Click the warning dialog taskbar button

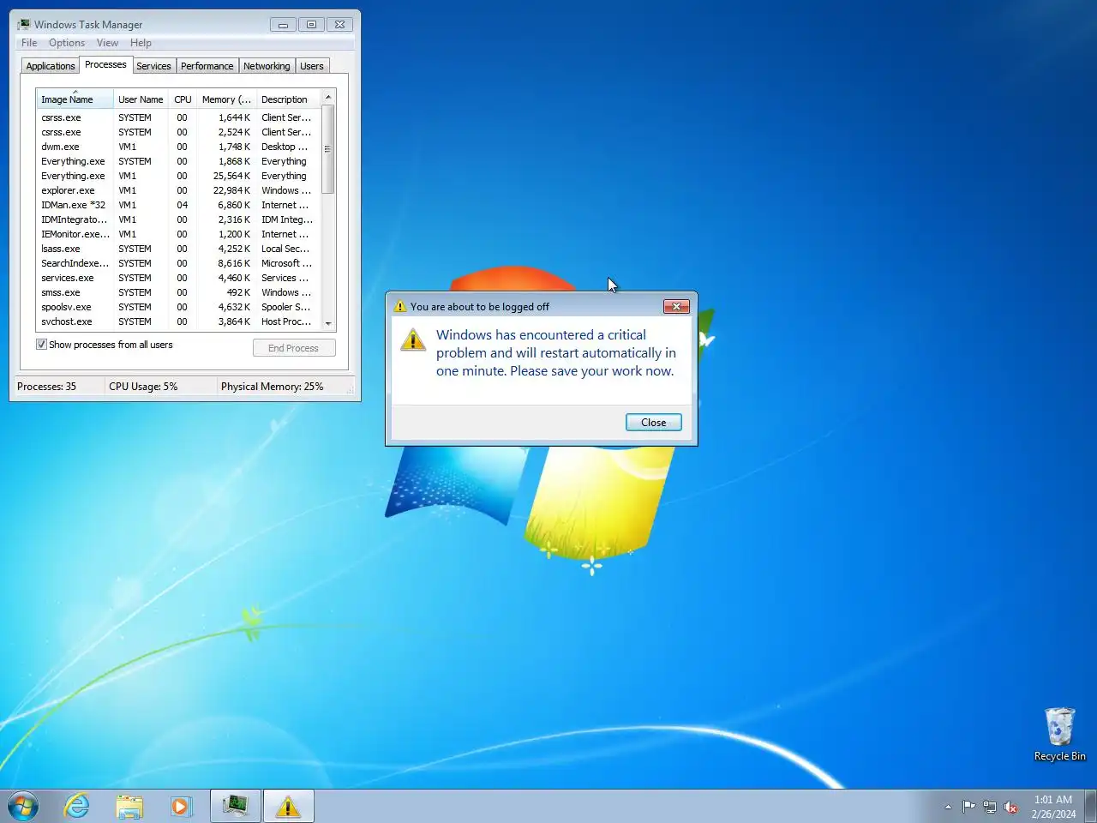coord(289,806)
